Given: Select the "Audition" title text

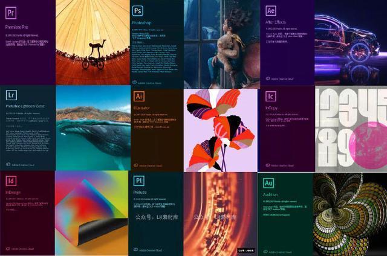Looking at the screenshot, I should click(x=270, y=194).
